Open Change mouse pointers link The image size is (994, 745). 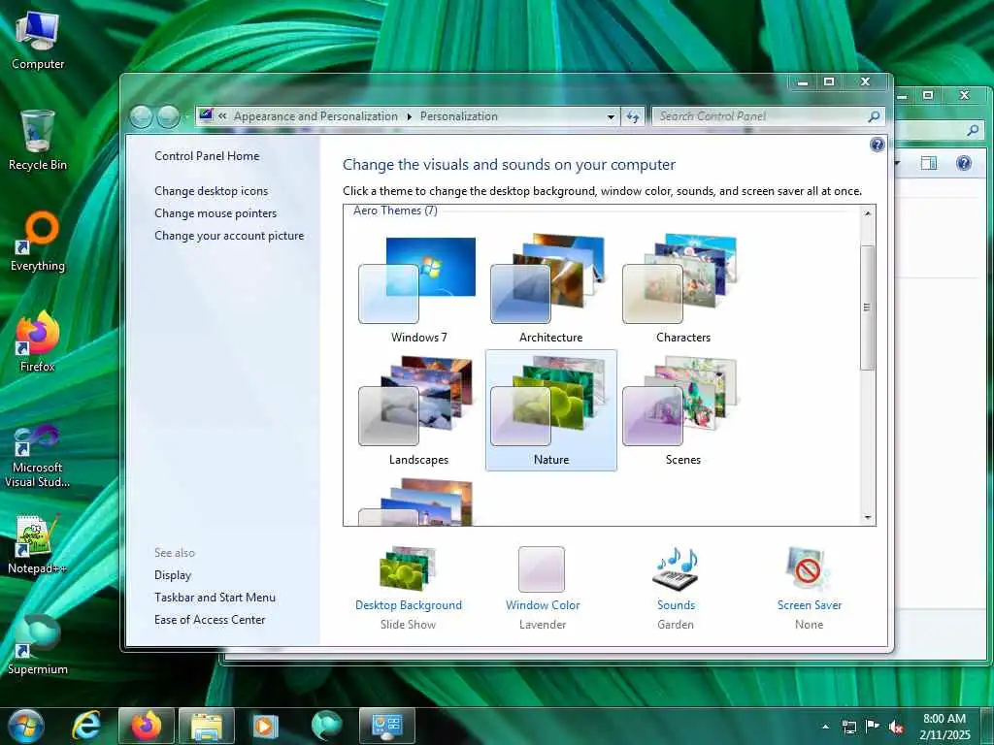coord(215,212)
